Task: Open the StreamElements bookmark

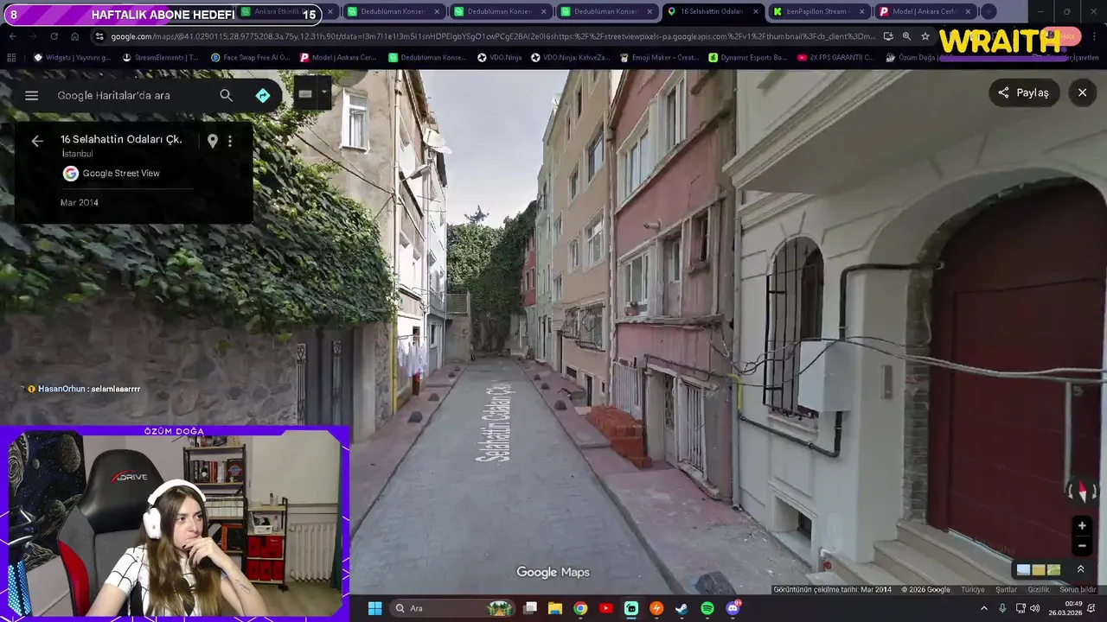Action: 161,58
